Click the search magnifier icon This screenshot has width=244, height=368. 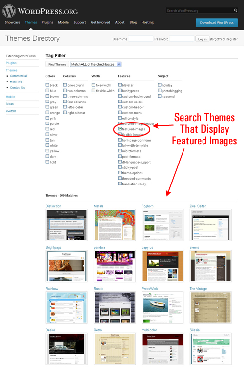coord(235,10)
